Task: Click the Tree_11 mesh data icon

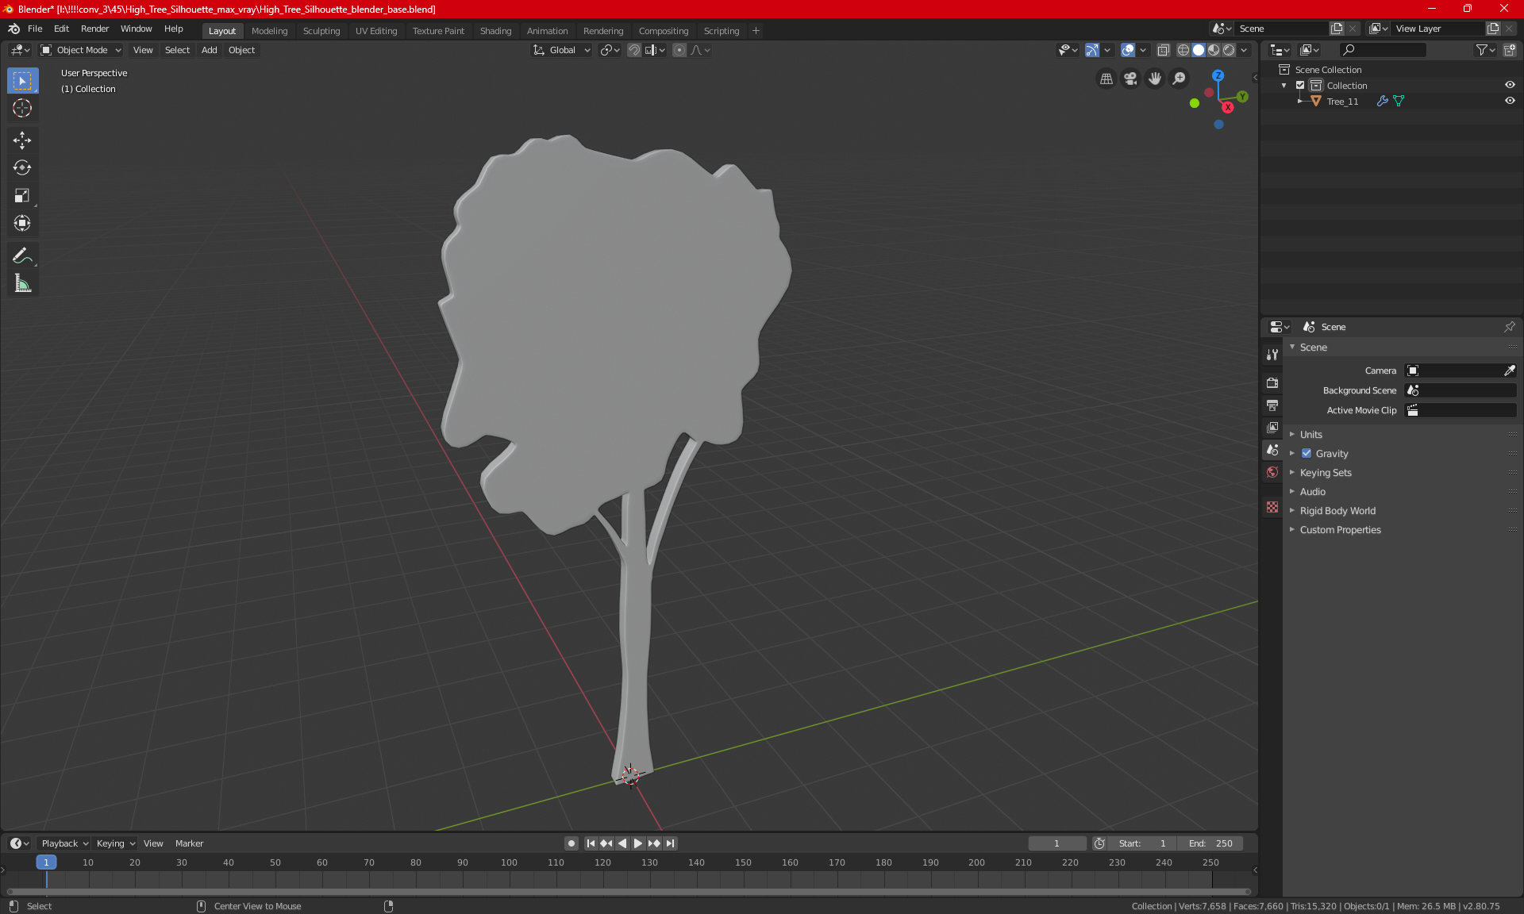Action: 1399,102
